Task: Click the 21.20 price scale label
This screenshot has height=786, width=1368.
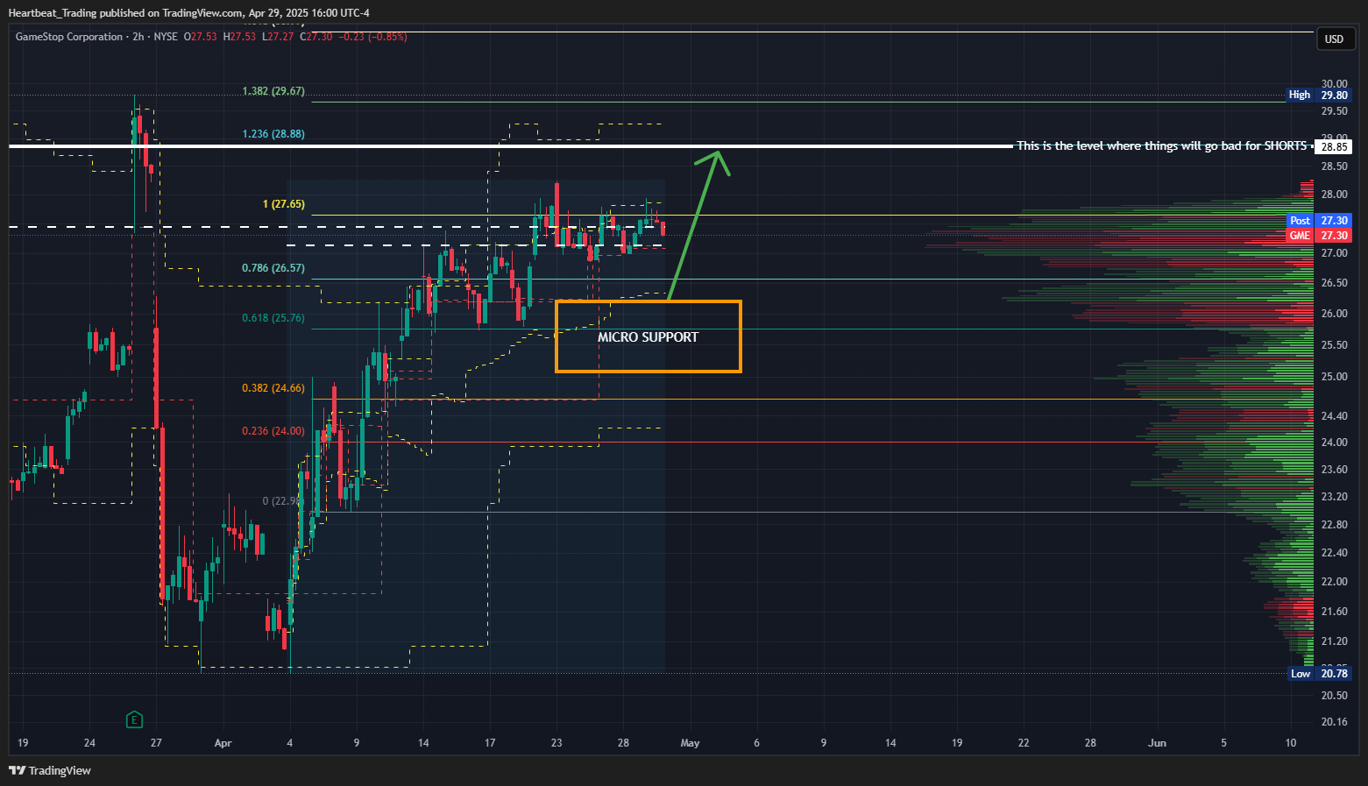Action: click(1335, 641)
